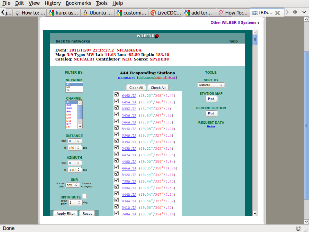The width and height of the screenshot is (309, 232).
Task: Open the Sort By Distance dropdown
Action: [211, 85]
